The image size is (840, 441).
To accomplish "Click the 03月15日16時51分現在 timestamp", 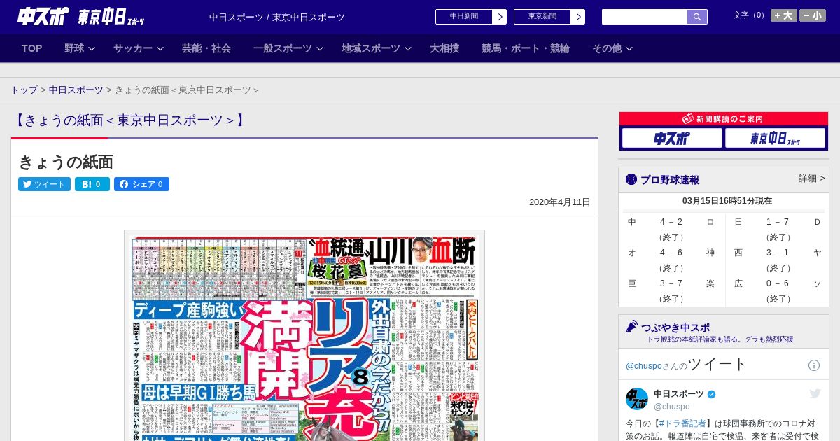I will tap(727, 201).
